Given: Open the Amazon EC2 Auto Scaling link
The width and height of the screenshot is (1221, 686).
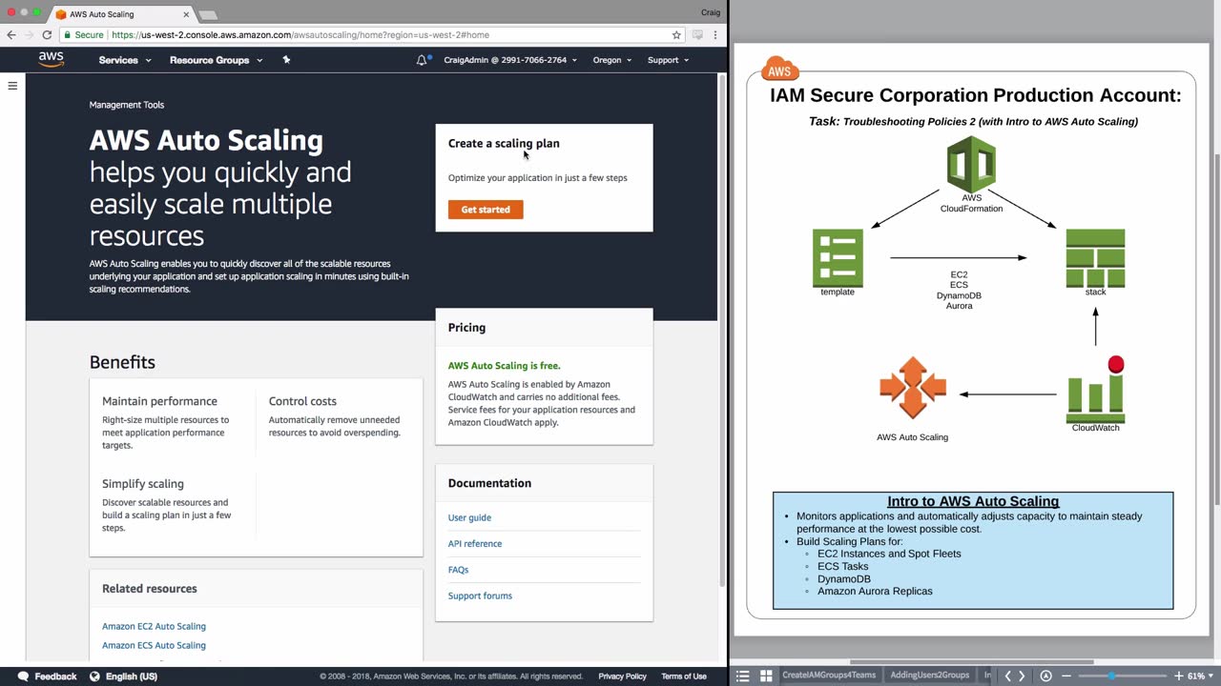Looking at the screenshot, I should click(154, 626).
